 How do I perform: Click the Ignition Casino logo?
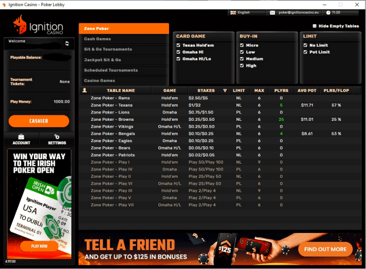pyautogui.click(x=38, y=25)
